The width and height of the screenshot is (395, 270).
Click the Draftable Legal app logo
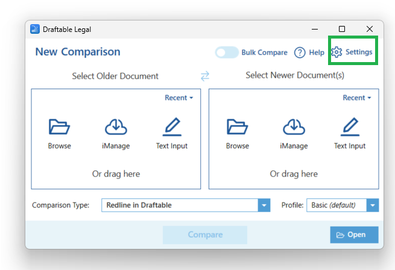35,29
